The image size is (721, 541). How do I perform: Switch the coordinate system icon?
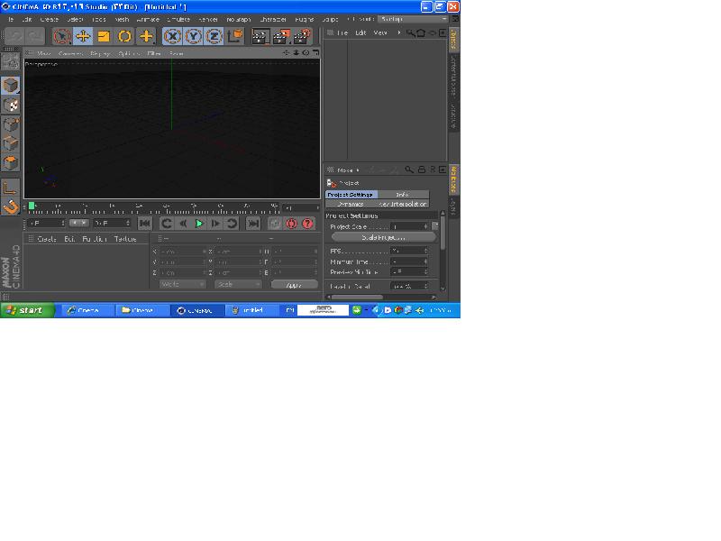tap(235, 36)
